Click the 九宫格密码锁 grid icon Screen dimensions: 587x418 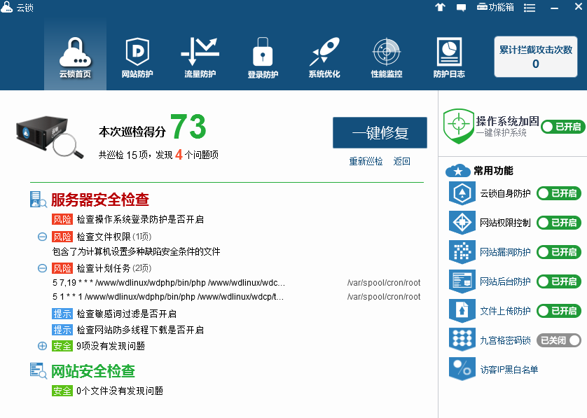click(x=462, y=340)
